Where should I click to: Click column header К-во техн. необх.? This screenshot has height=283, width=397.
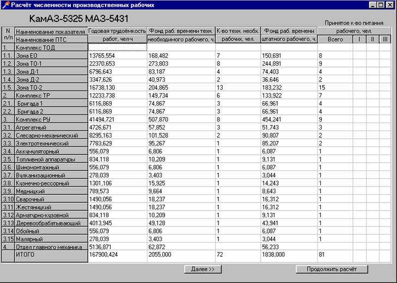click(238, 31)
